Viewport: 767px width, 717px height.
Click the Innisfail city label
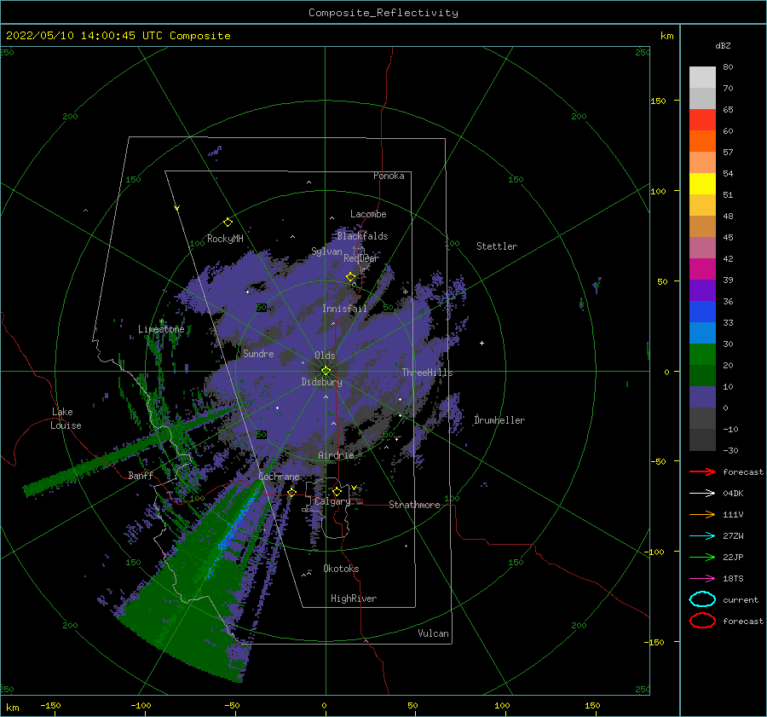(x=344, y=309)
